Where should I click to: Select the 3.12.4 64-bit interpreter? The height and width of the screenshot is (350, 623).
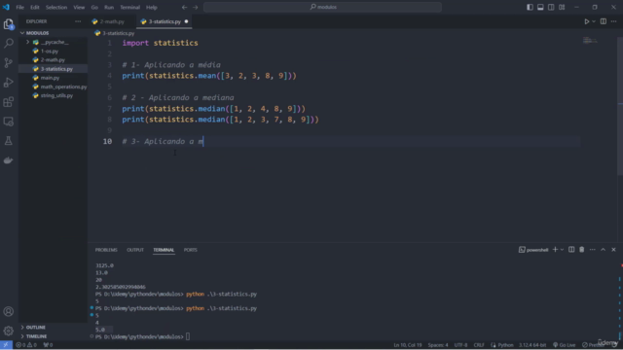(532, 345)
